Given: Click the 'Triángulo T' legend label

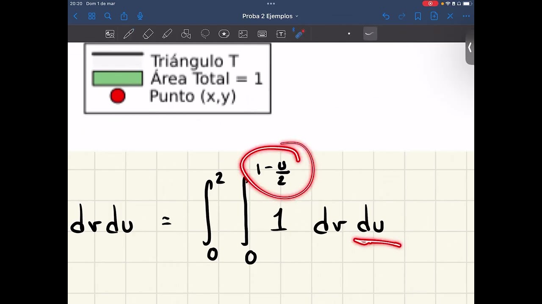Looking at the screenshot, I should click(195, 61).
